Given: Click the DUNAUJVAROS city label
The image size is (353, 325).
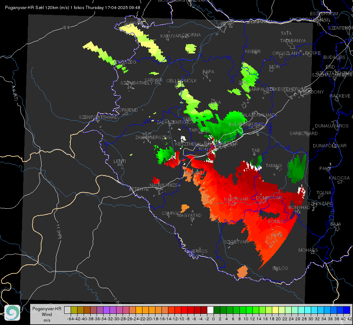Looking at the screenshot, I should click(x=332, y=126).
